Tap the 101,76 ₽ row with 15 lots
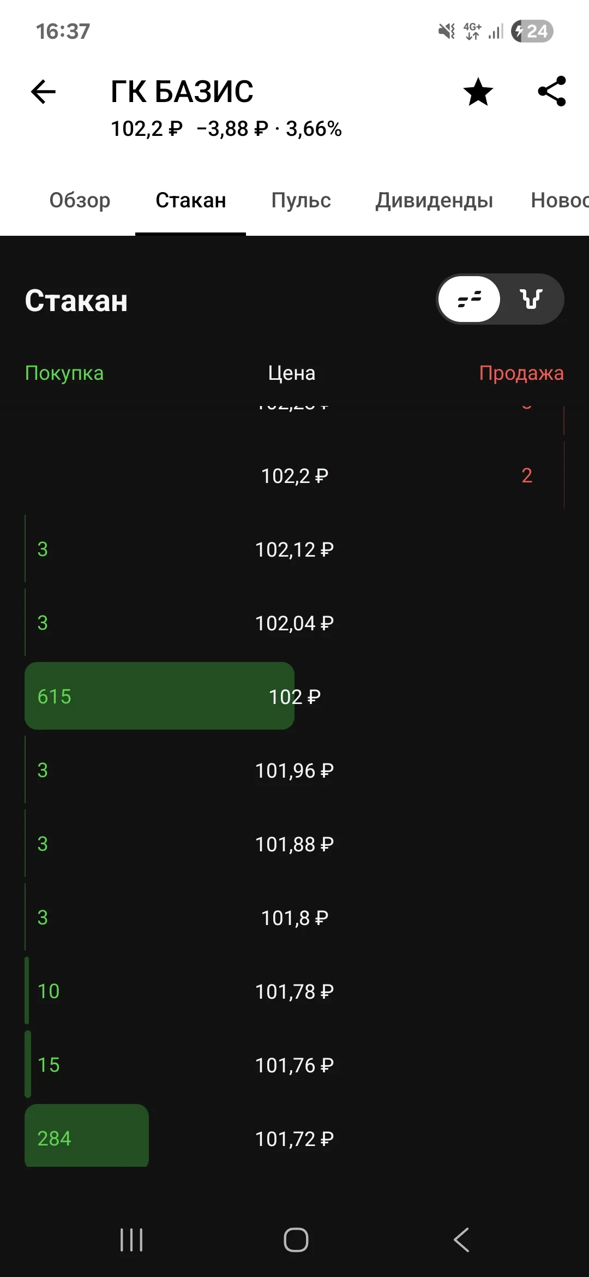 pyautogui.click(x=294, y=1064)
